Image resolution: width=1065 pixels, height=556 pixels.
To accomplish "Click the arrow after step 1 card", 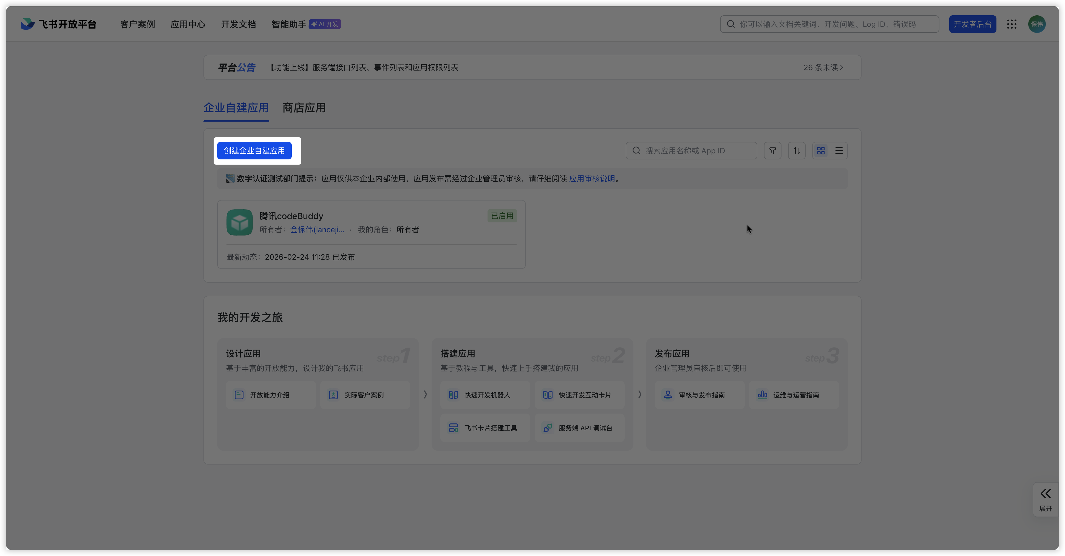I will click(425, 394).
